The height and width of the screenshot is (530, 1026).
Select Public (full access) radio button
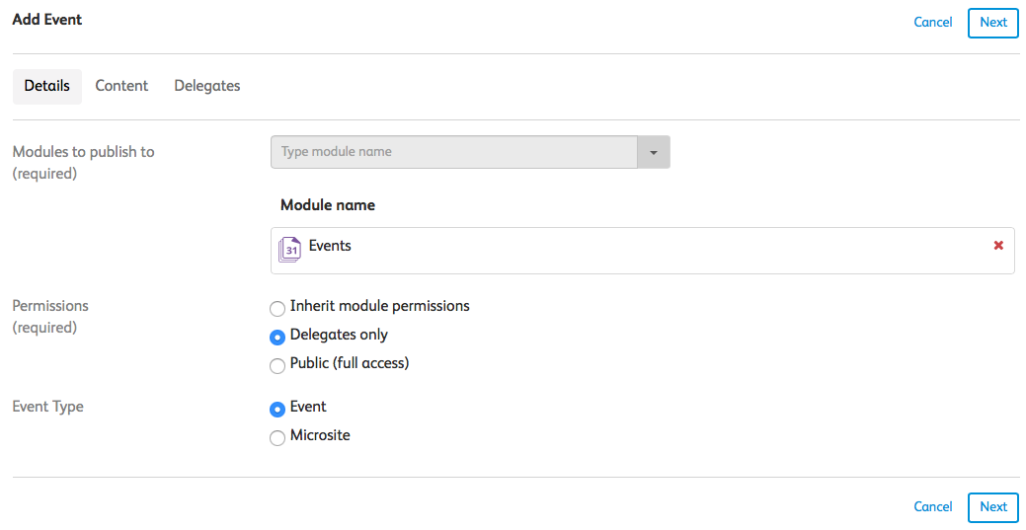coord(277,365)
